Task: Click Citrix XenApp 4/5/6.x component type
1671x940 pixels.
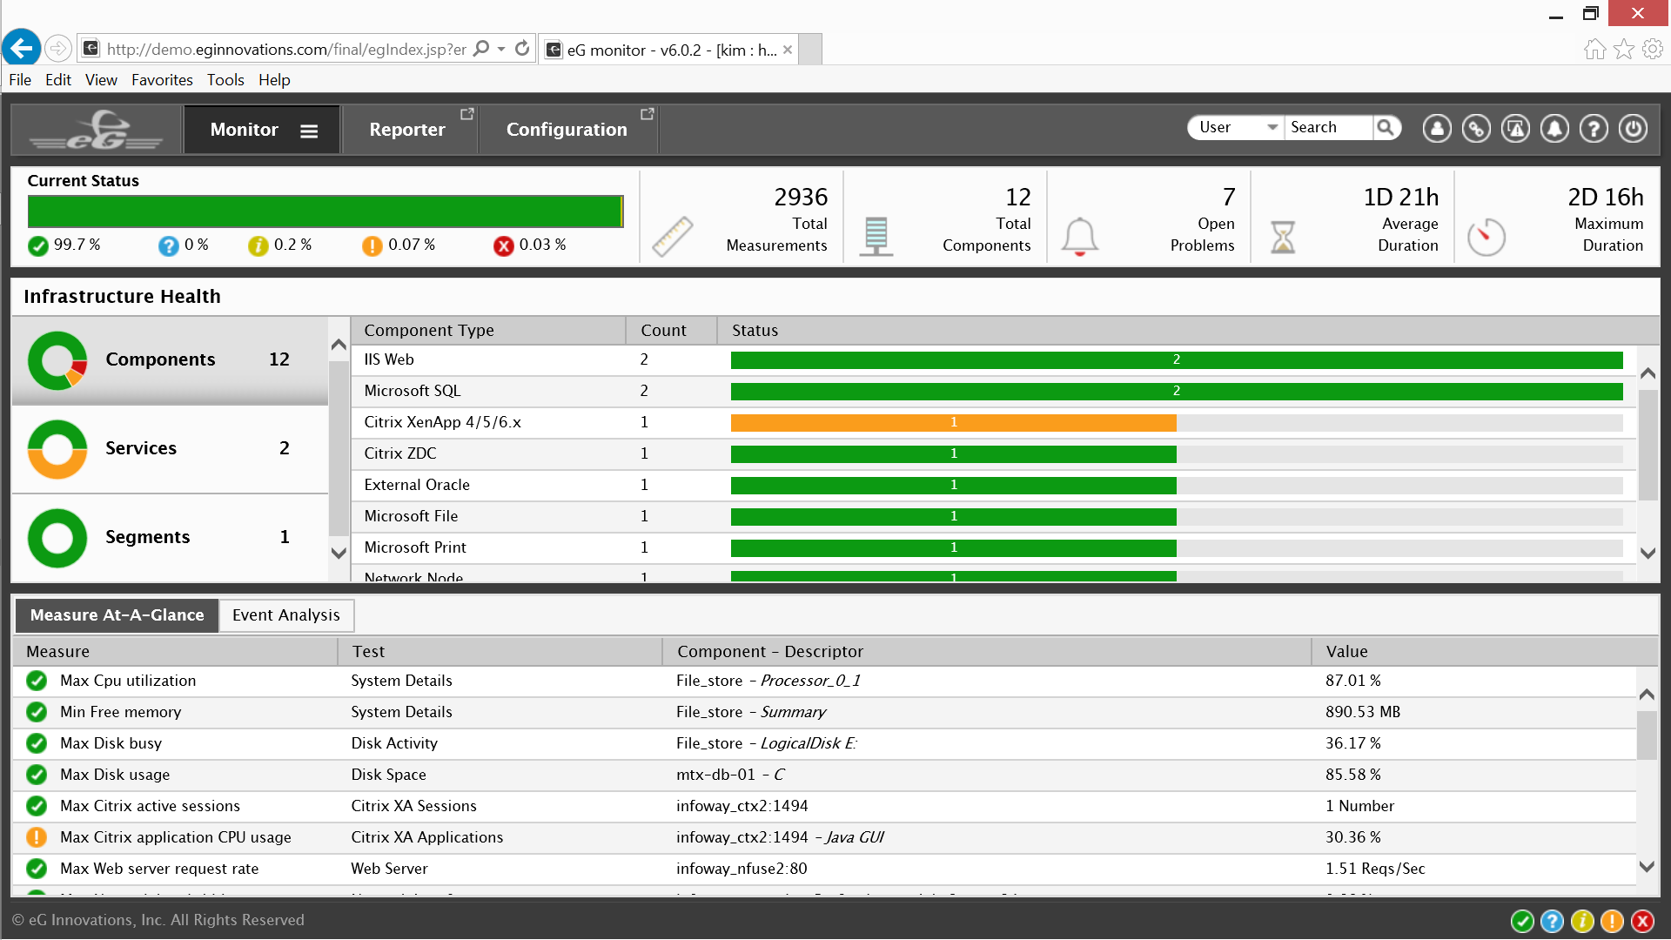Action: pyautogui.click(x=442, y=422)
